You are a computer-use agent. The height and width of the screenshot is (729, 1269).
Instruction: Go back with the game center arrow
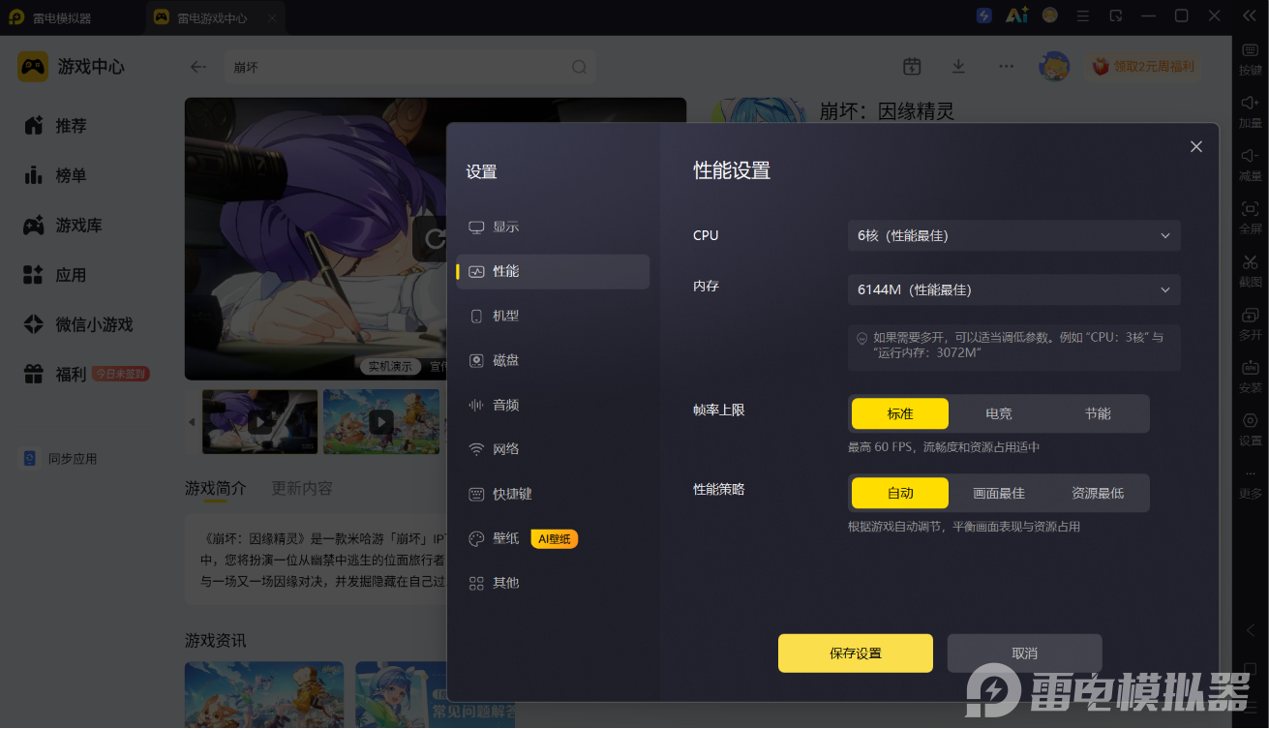(x=198, y=67)
